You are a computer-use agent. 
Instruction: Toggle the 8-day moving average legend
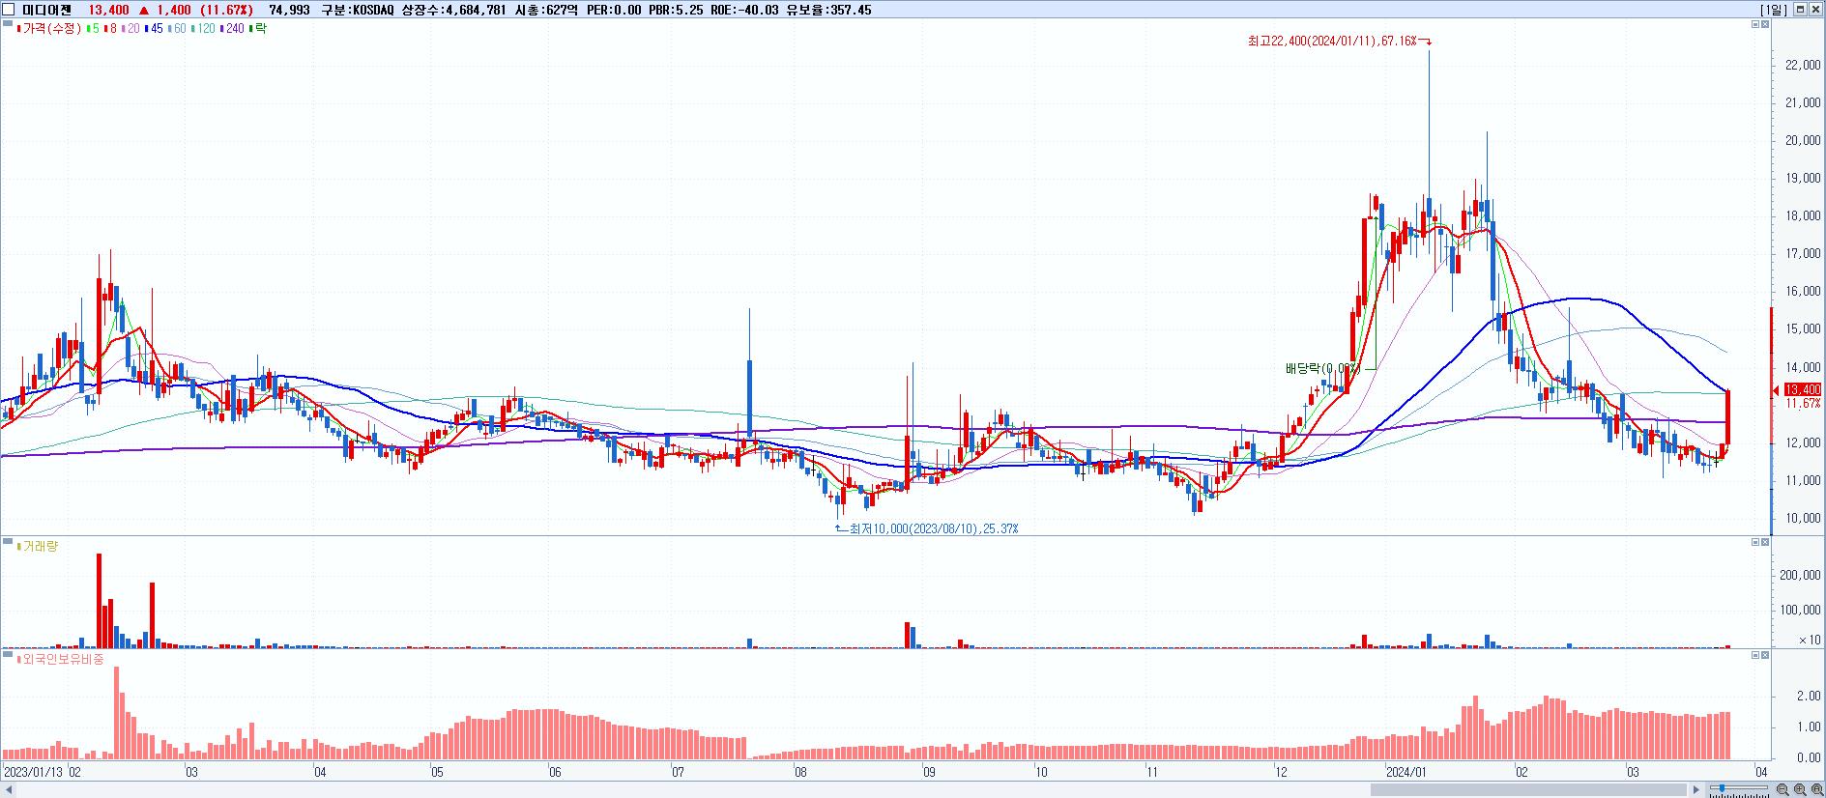pos(112,29)
